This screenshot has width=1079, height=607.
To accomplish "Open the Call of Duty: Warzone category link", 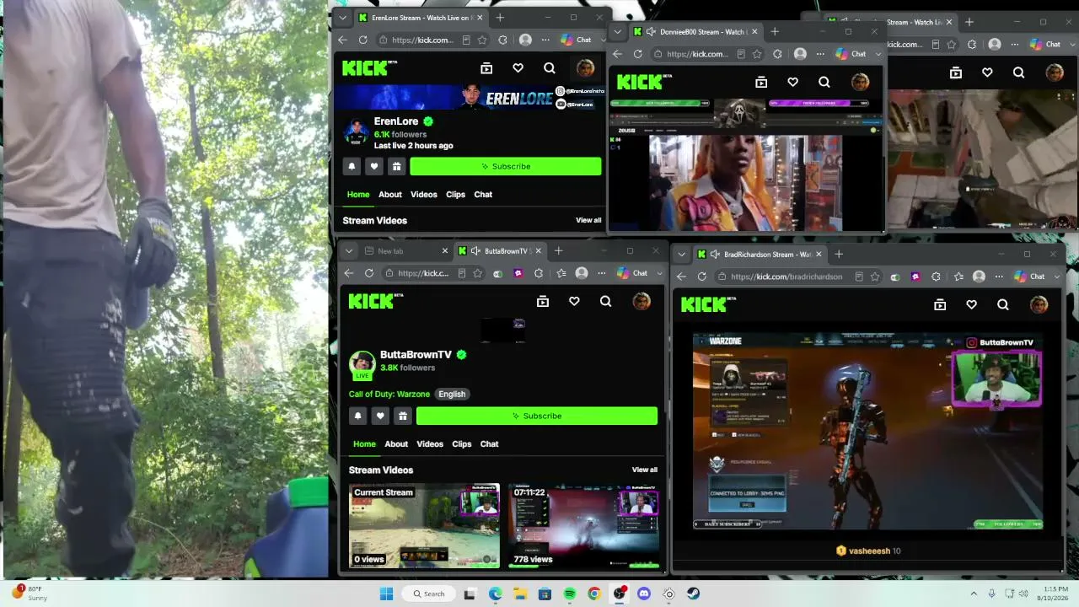I will pos(389,395).
